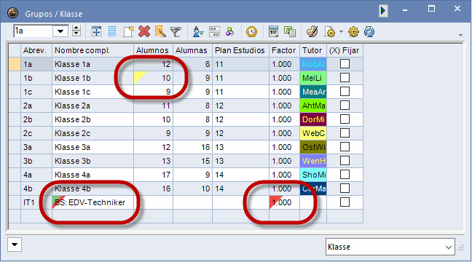Click the clock application icon in title bar
This screenshot has height=262, width=472.
(x=12, y=13)
